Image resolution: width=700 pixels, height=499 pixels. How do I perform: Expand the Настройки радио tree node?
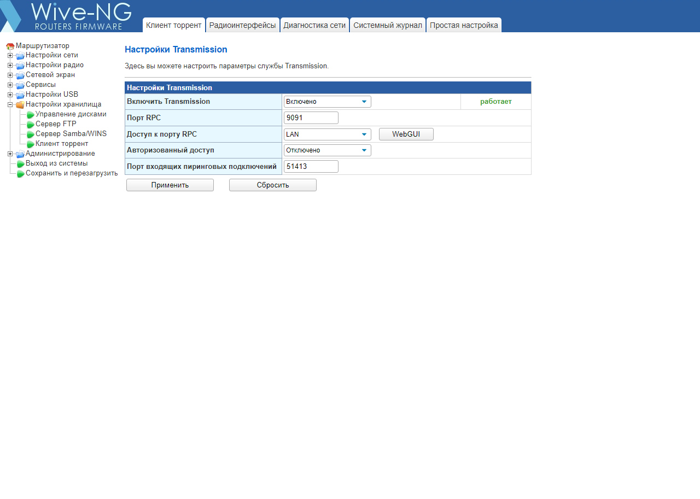[10, 65]
